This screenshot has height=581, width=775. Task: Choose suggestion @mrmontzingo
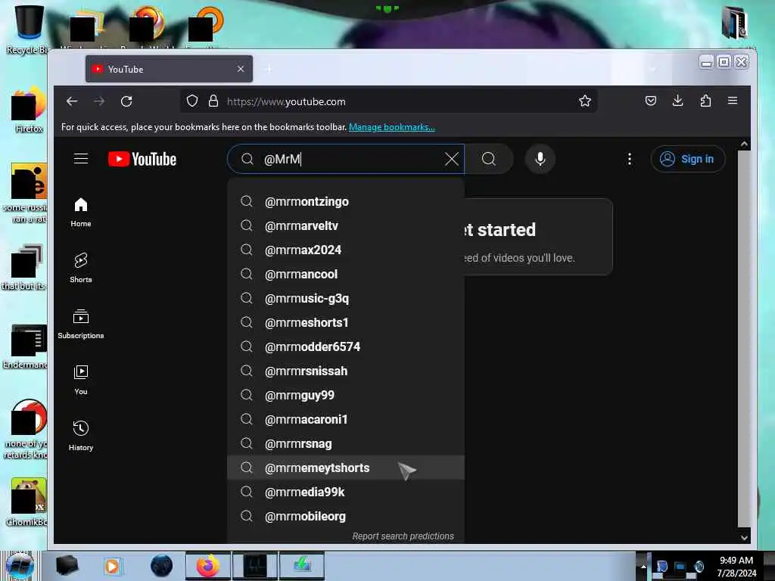point(346,201)
